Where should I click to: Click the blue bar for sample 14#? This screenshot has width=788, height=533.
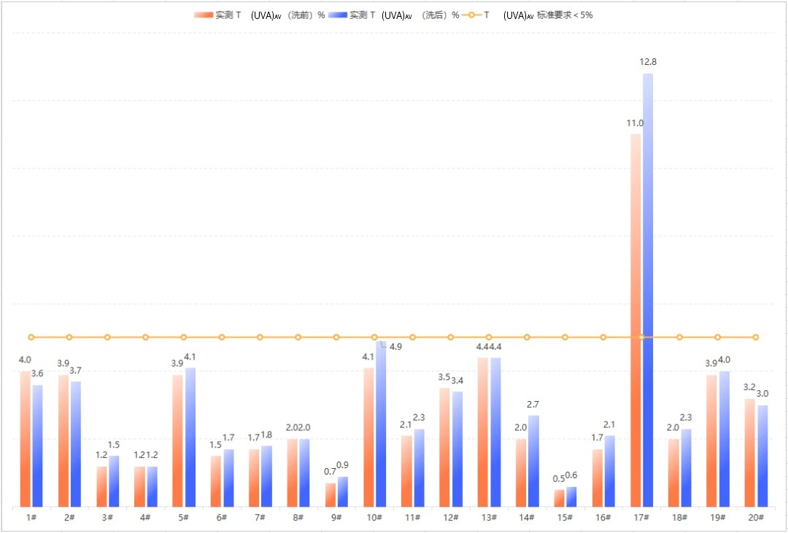(x=533, y=461)
